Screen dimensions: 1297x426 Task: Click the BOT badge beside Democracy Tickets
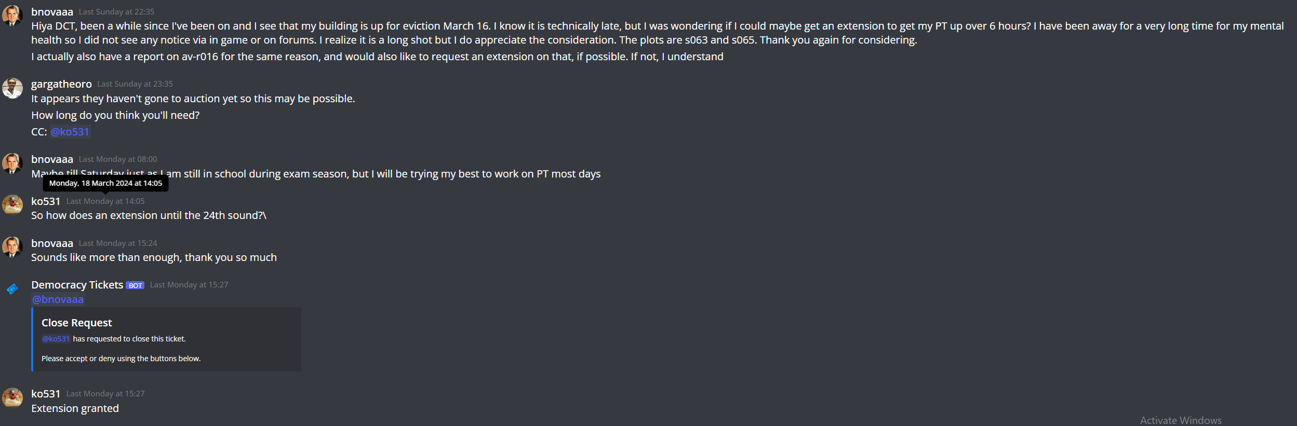(x=135, y=285)
